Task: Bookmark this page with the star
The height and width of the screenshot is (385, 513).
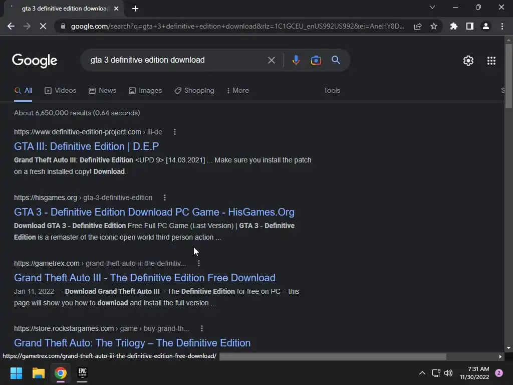Action: [434, 26]
